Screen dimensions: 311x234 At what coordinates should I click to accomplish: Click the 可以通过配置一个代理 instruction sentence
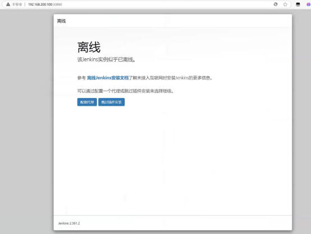[126, 91]
